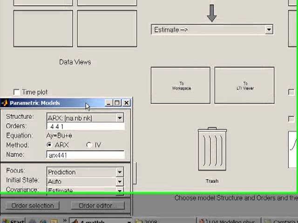Click into the Orders field showing 4 4 1
The height and width of the screenshot is (223, 298).
click(86, 126)
